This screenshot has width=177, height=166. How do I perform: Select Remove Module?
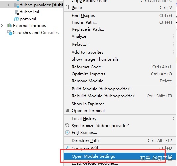120,81
